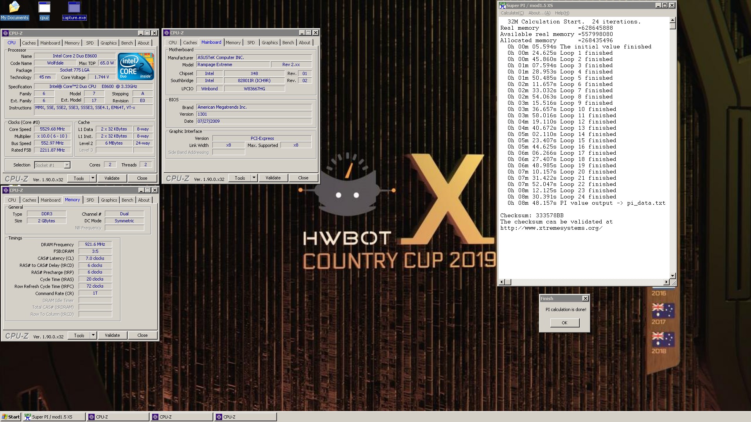The width and height of the screenshot is (751, 422).
Task: Select the second CPU-Z taskbar button
Action: click(182, 417)
